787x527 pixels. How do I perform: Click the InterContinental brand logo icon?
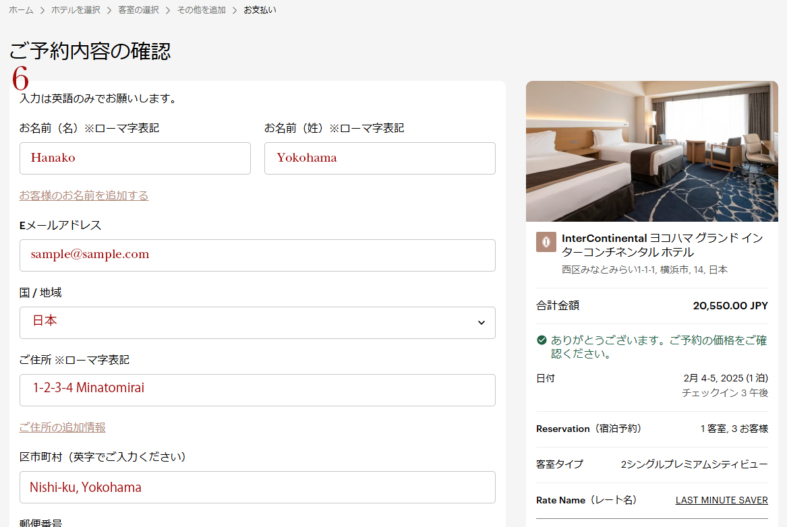pos(546,242)
